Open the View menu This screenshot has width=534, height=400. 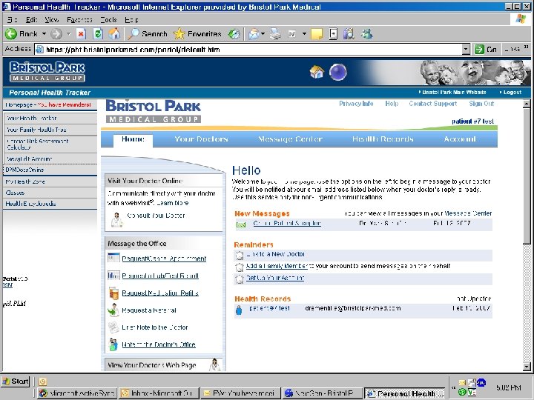[x=52, y=20]
